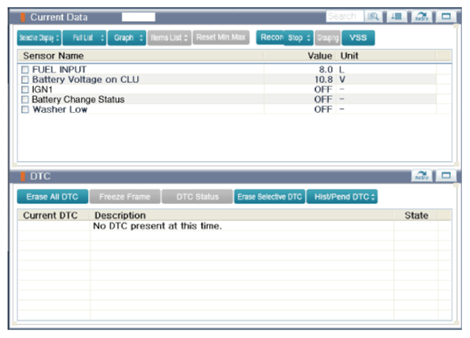Click the Erase All DTC button
Image resolution: width=470 pixels, height=338 pixels.
click(x=52, y=197)
